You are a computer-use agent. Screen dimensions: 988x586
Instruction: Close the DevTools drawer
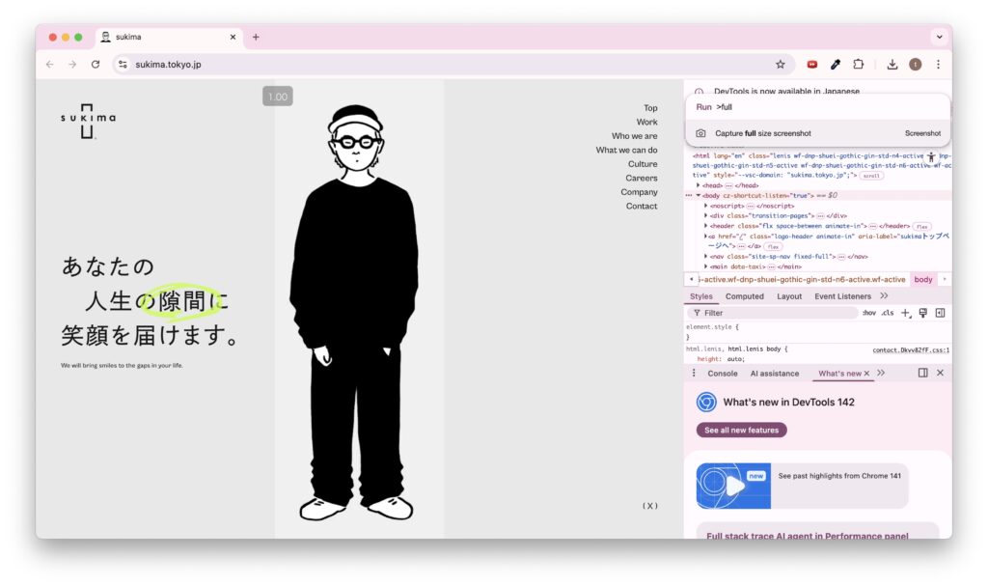pyautogui.click(x=940, y=373)
